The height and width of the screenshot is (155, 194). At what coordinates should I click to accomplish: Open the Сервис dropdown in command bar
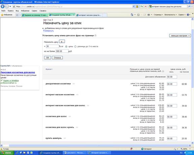tap(182, 15)
